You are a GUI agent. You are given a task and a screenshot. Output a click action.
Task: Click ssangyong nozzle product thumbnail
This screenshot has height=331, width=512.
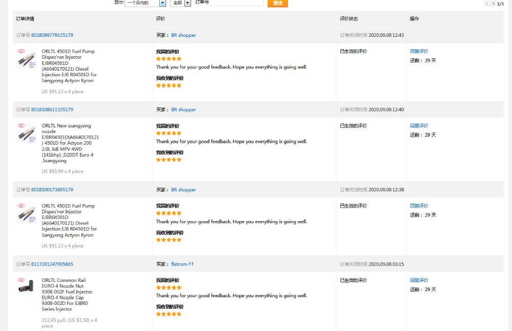click(26, 133)
